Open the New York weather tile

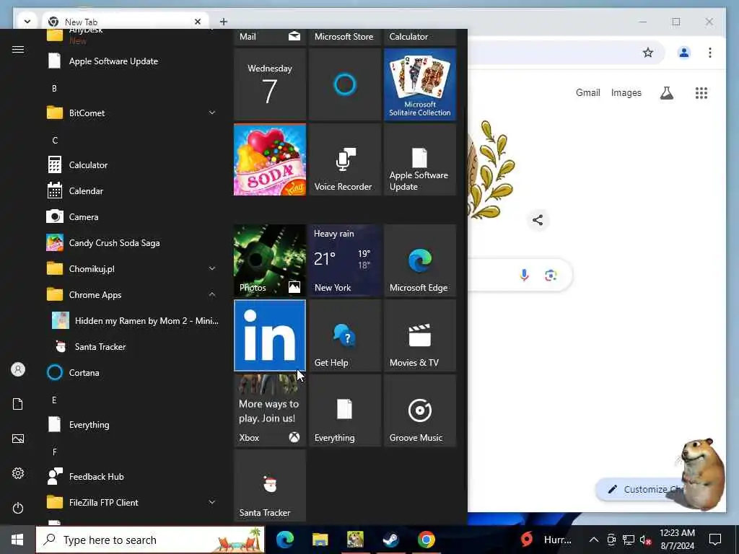tap(345, 260)
